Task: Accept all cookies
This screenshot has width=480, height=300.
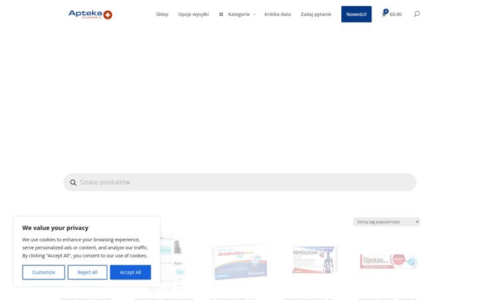Action: [131, 272]
